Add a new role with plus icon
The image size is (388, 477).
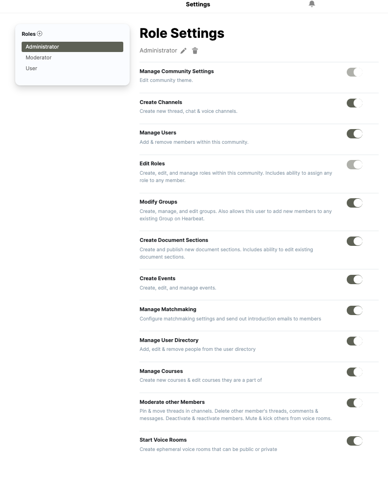[40, 34]
